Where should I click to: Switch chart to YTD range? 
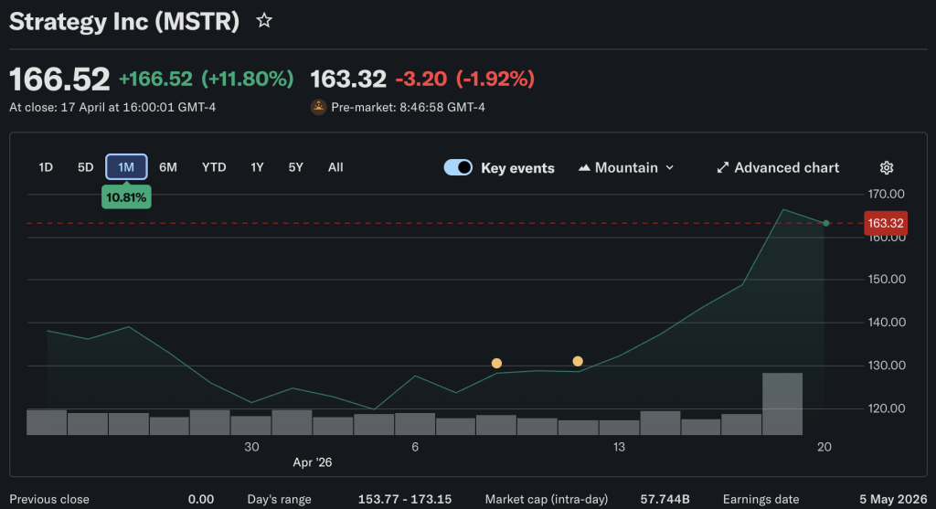pyautogui.click(x=214, y=167)
